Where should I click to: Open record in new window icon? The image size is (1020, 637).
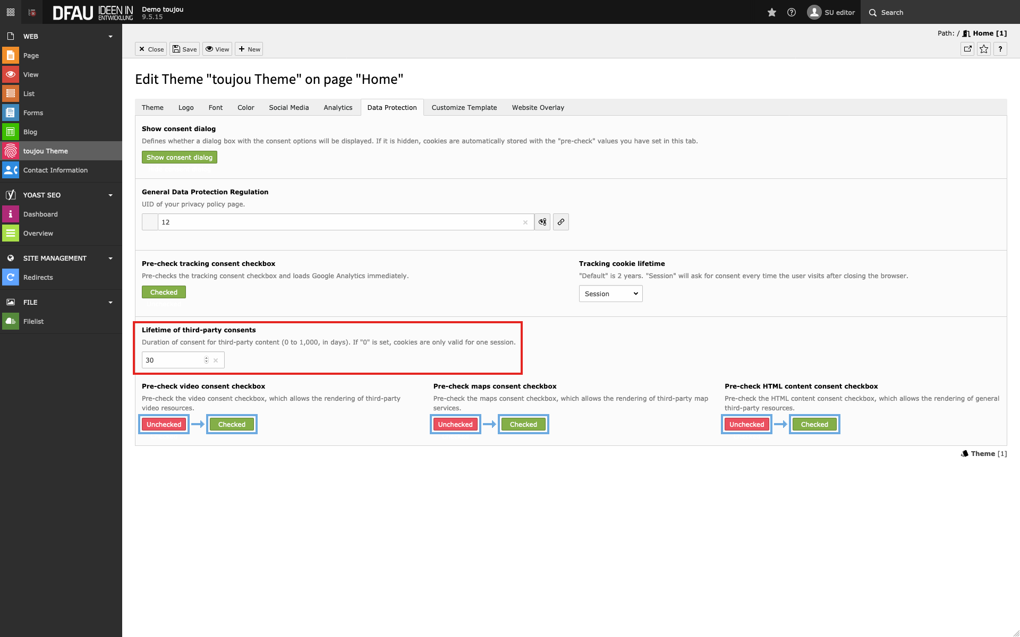click(967, 49)
